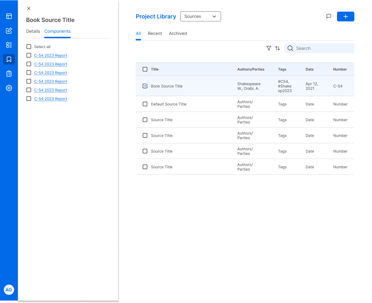Select the Recent tab
The width and height of the screenshot is (372, 303).
tap(155, 34)
